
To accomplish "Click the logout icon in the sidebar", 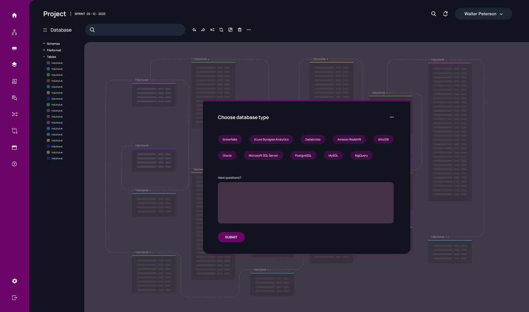I will coord(14,298).
